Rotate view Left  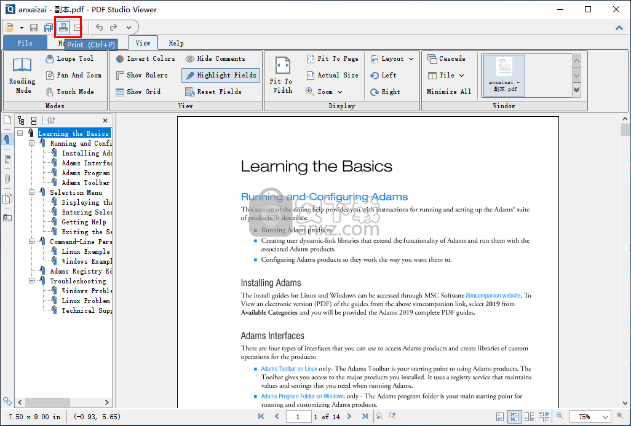384,75
